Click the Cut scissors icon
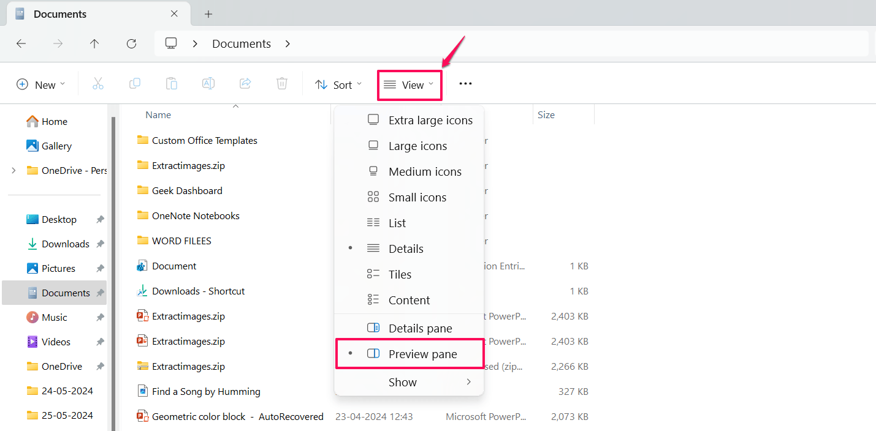The height and width of the screenshot is (431, 876). (x=98, y=84)
